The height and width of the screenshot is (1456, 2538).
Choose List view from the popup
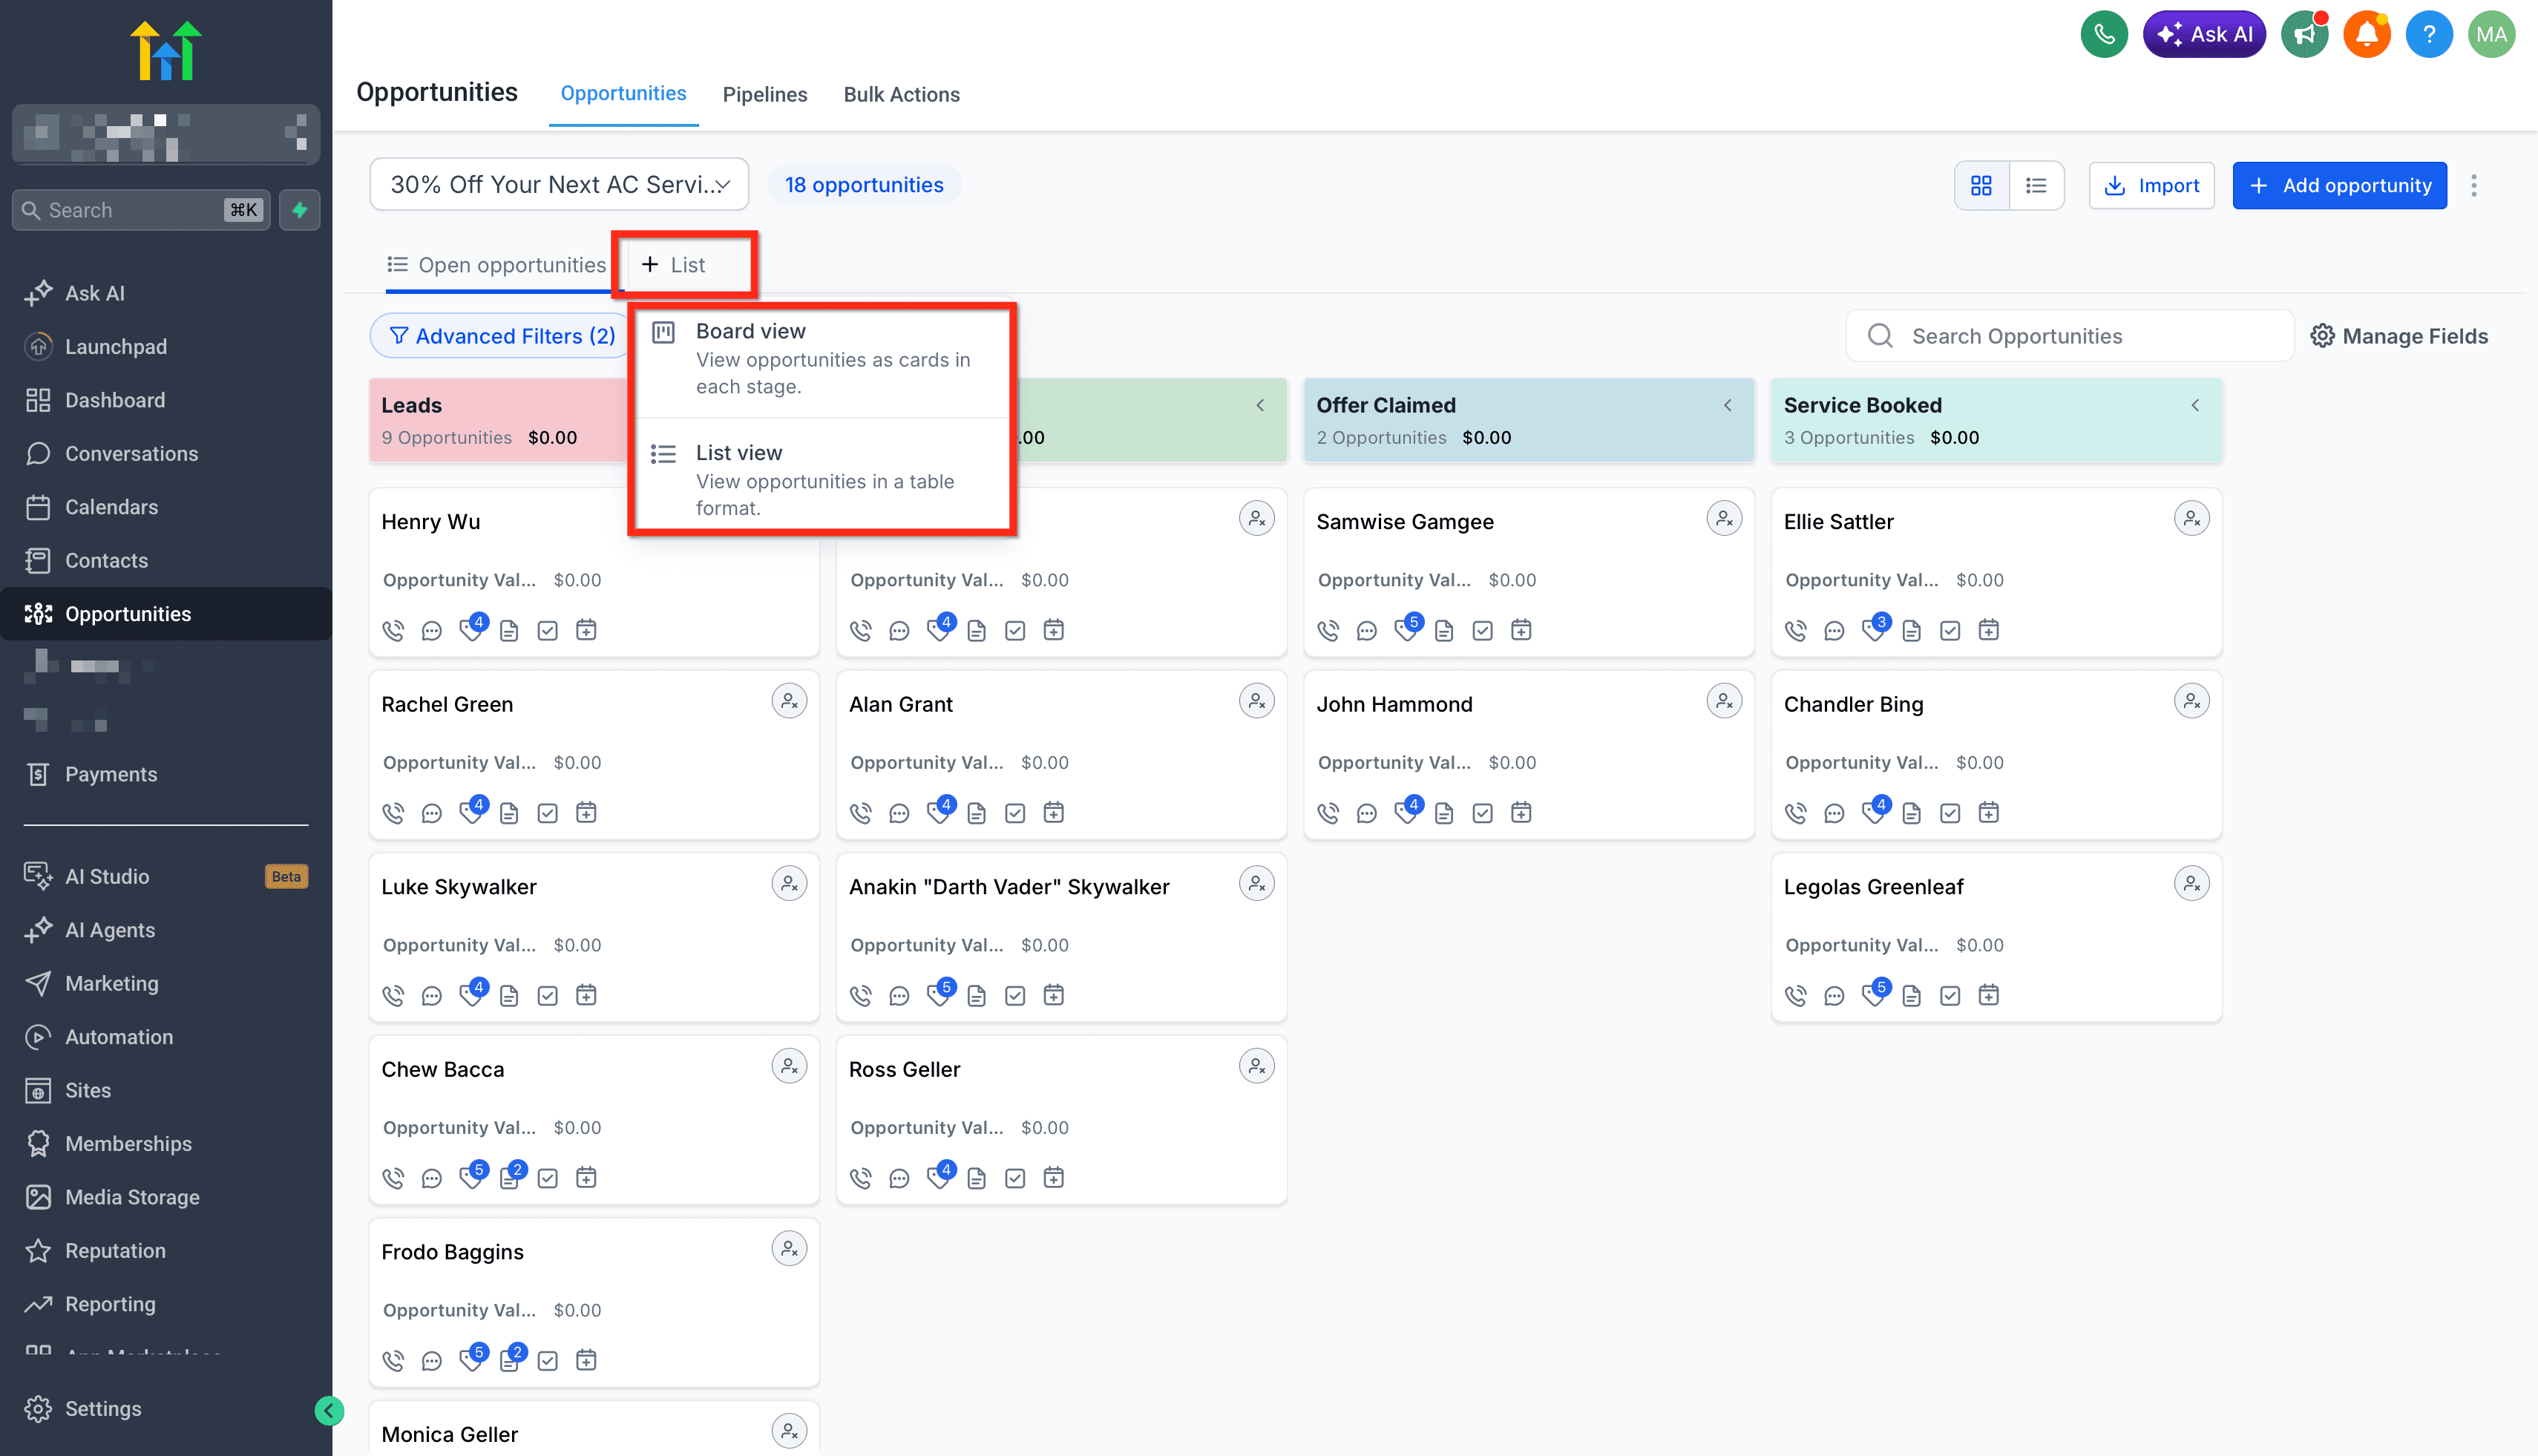click(822, 480)
